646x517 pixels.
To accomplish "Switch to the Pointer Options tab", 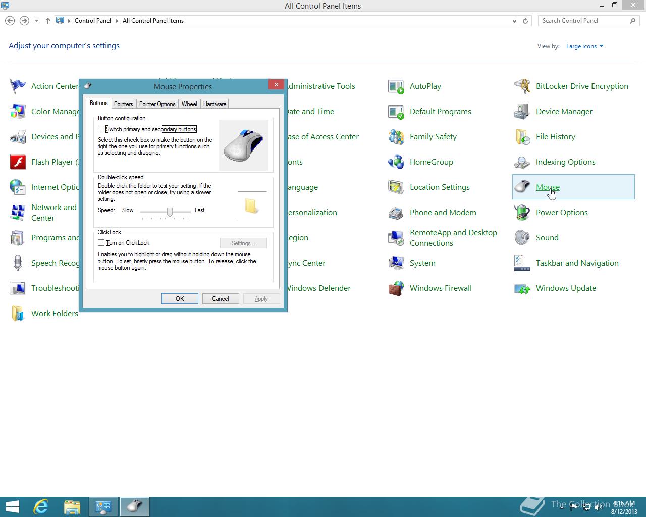I will pos(157,104).
